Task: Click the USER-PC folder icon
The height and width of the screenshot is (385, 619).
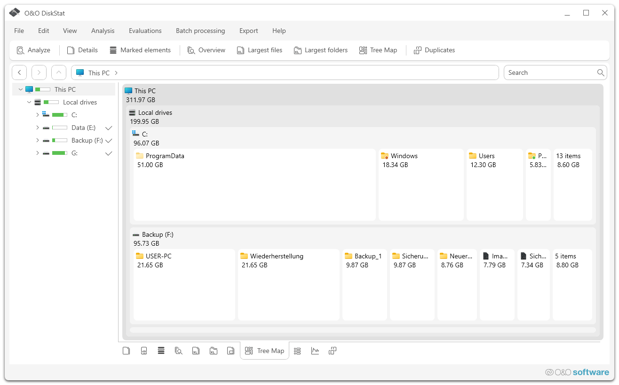Action: tap(140, 256)
